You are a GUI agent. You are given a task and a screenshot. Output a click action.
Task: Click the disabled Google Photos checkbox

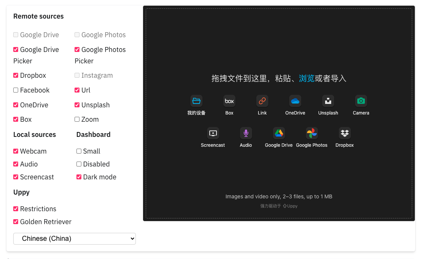click(77, 35)
